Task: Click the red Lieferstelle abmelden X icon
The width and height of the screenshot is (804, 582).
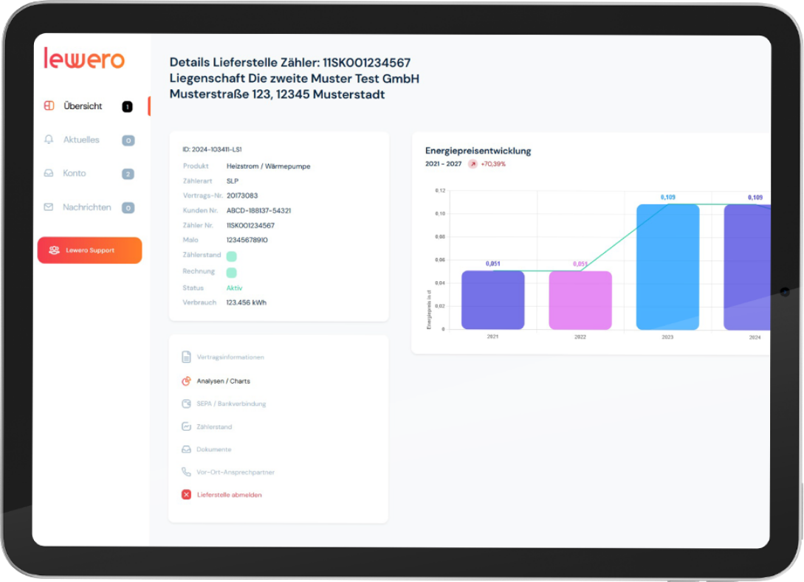Action: click(x=186, y=495)
